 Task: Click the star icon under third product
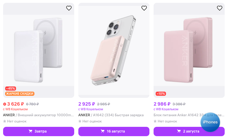pos(155,121)
